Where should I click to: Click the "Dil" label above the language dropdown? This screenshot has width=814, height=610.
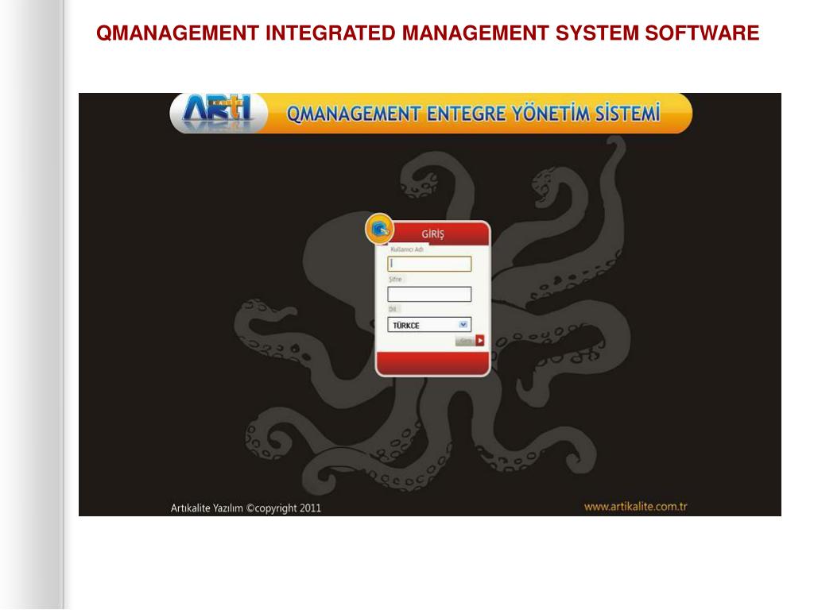393,309
